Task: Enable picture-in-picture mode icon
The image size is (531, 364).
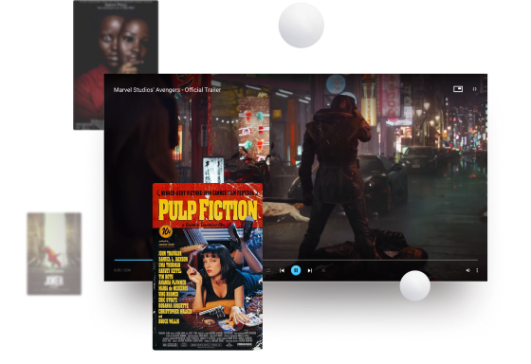Action: click(458, 89)
